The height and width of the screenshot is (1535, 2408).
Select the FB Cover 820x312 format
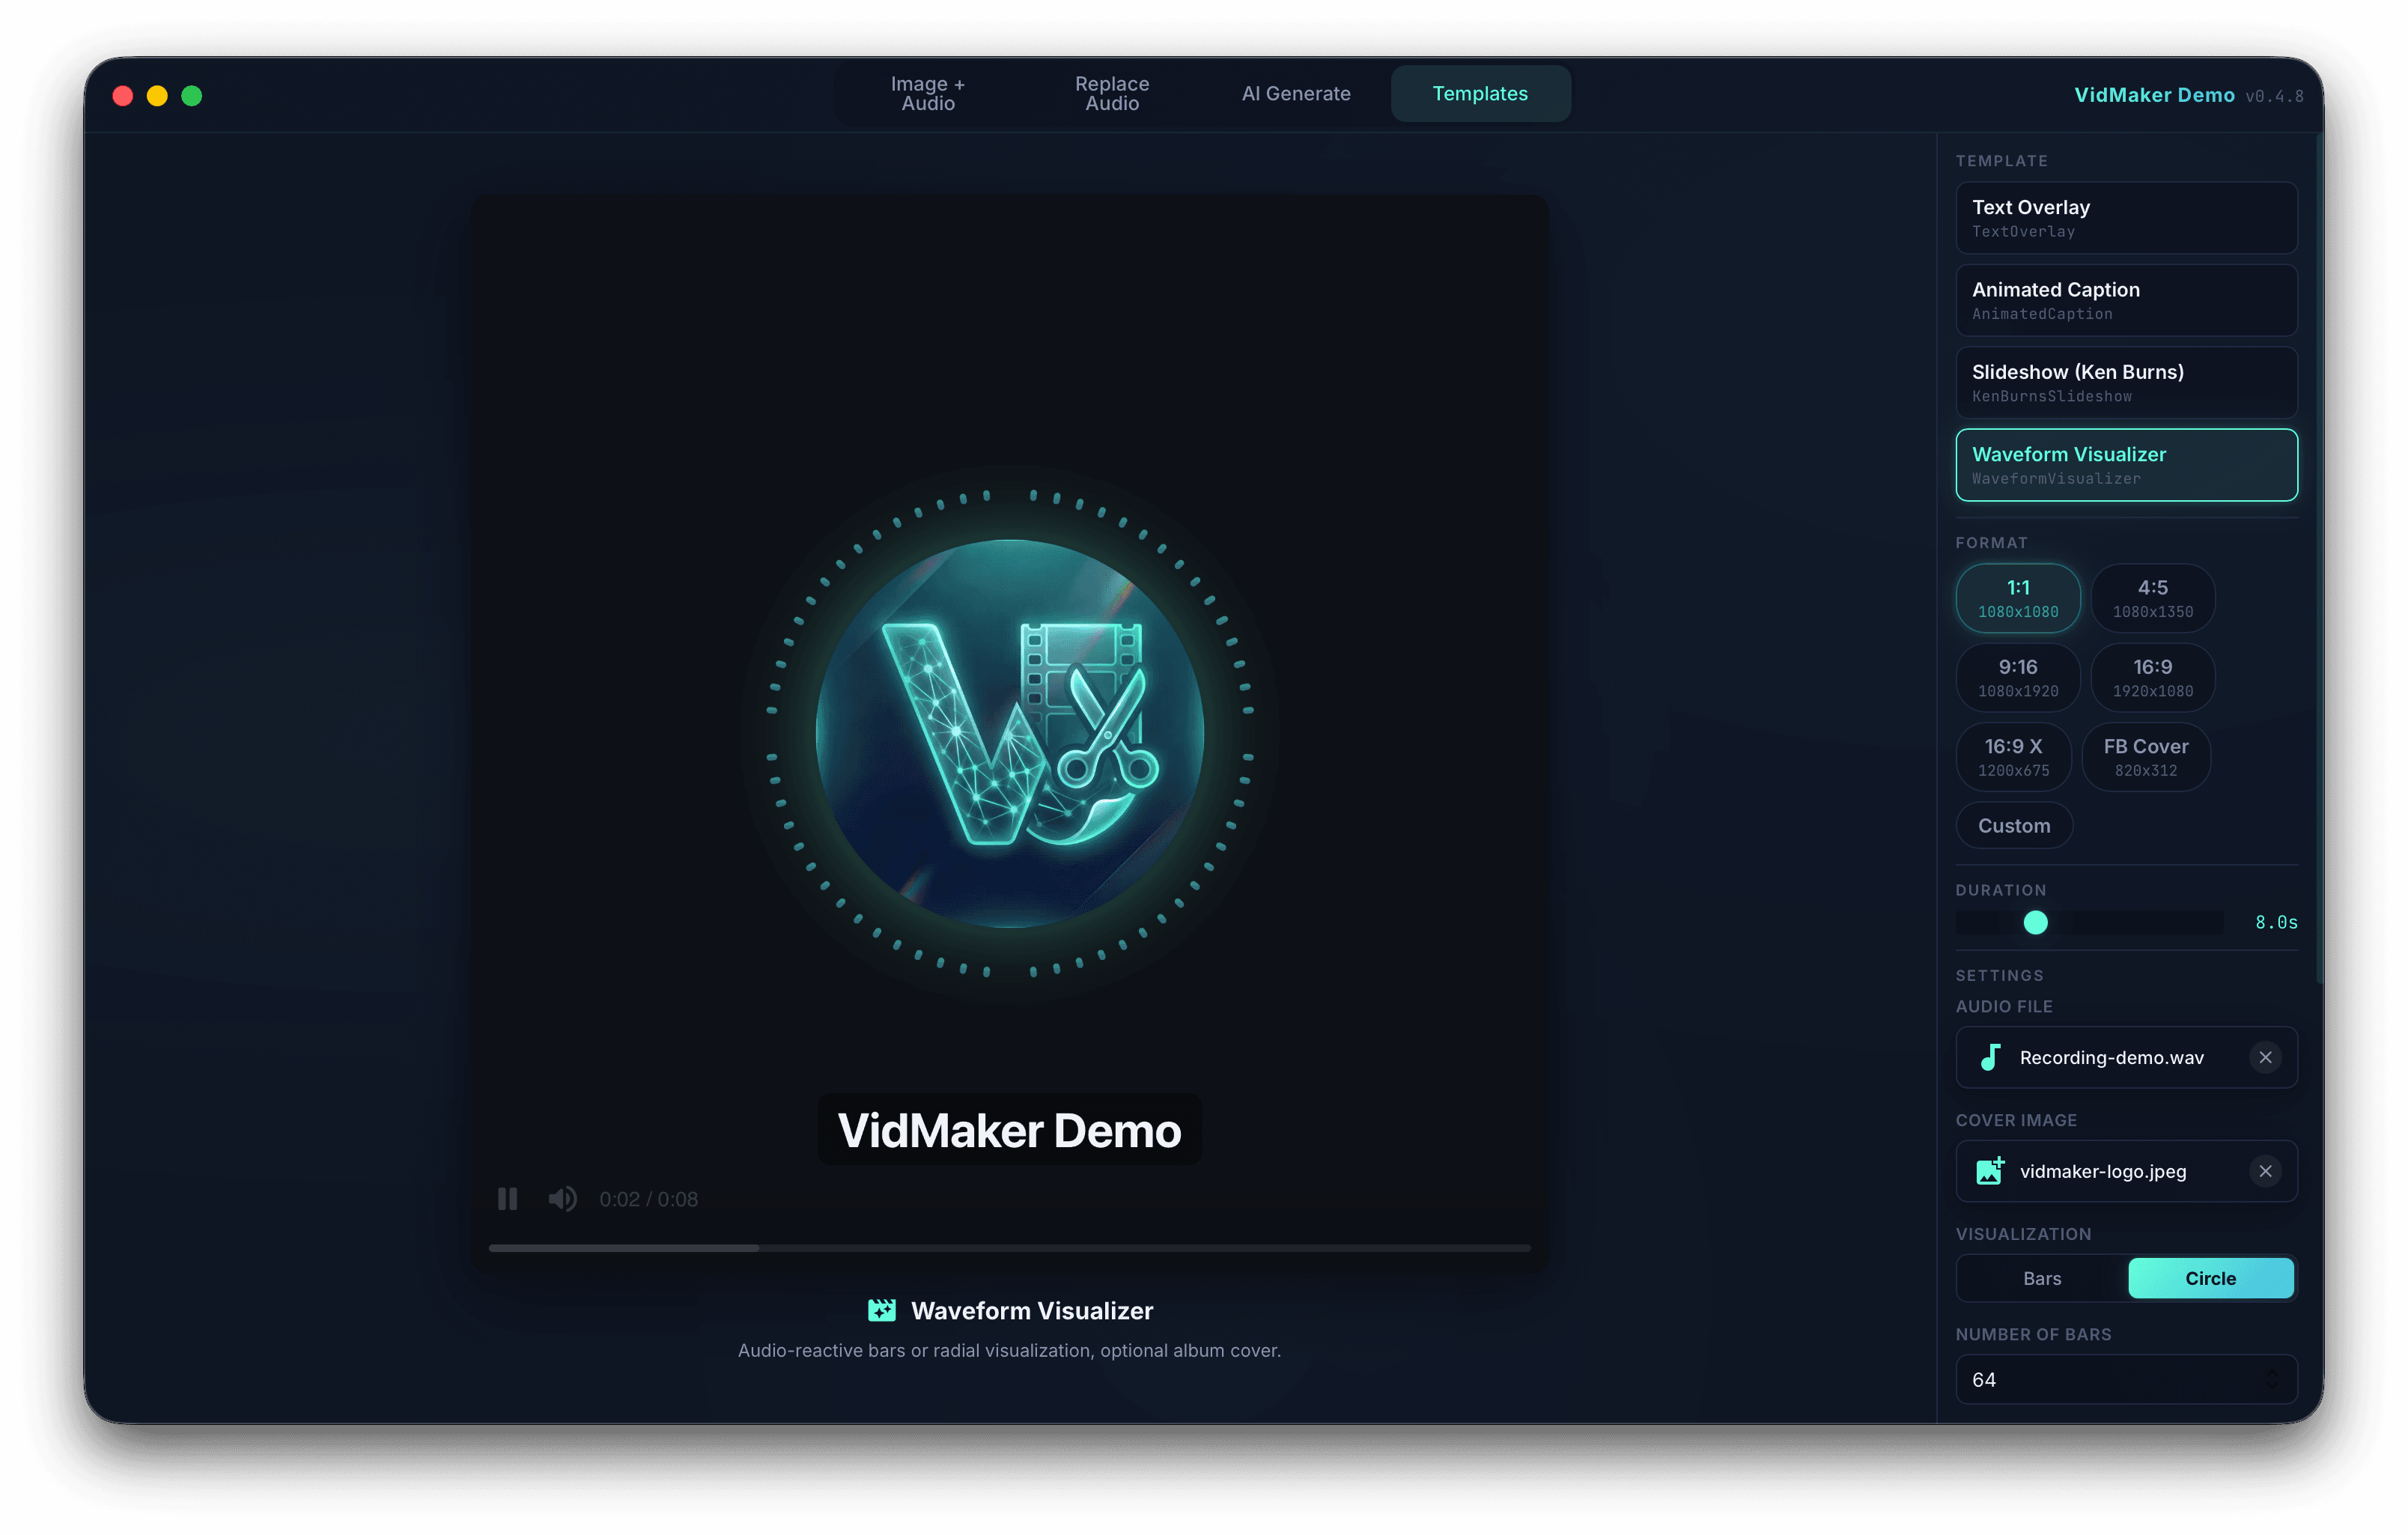click(2145, 757)
